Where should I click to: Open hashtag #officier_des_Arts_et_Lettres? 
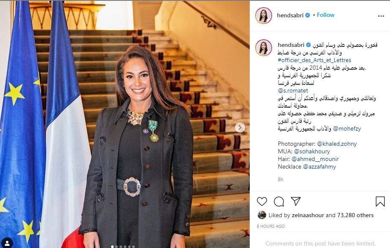(x=314, y=60)
